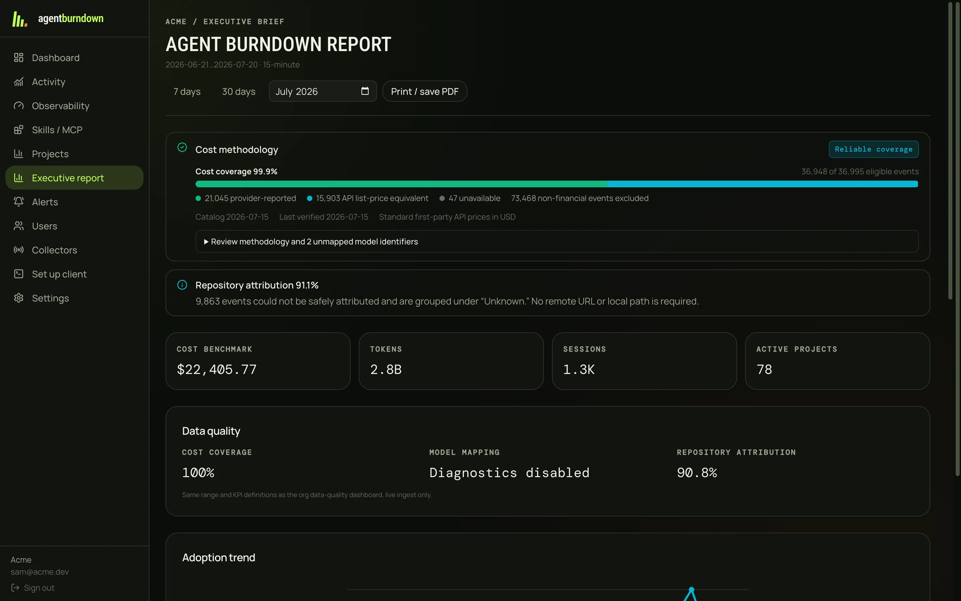This screenshot has height=601, width=961.
Task: Select the 30 days range
Action: pos(239,91)
